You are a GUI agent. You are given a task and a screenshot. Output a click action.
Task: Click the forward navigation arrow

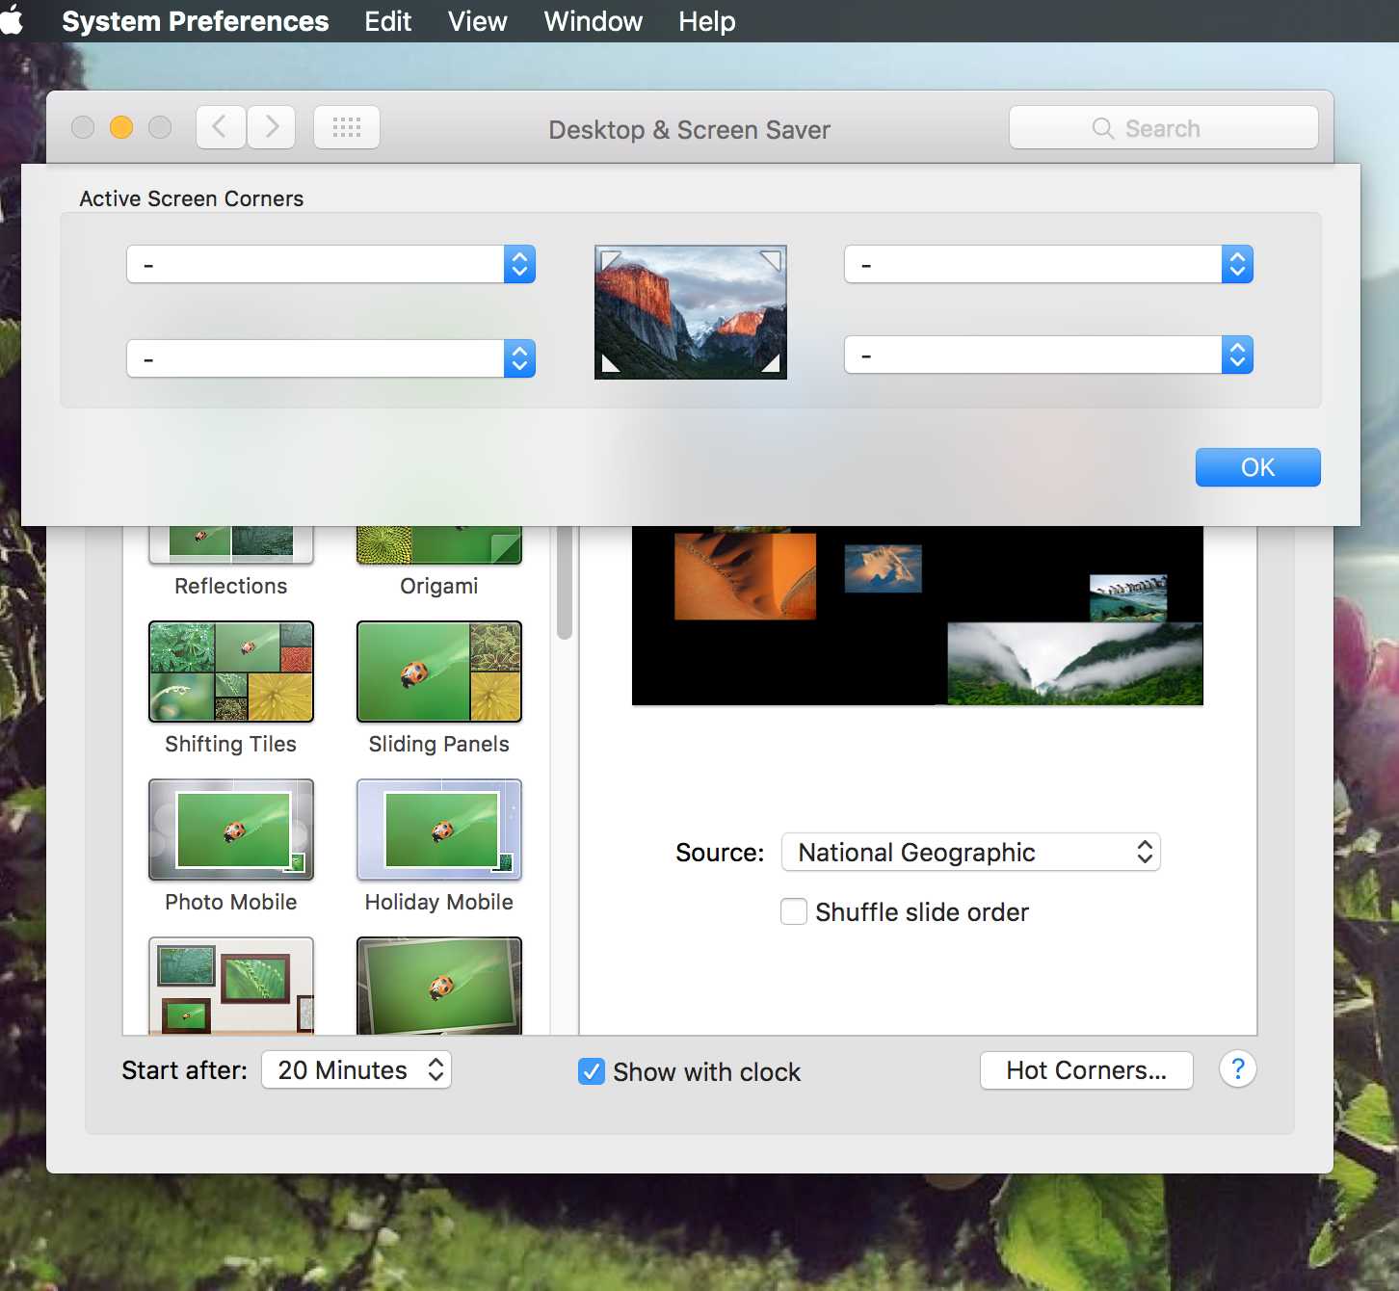272,127
